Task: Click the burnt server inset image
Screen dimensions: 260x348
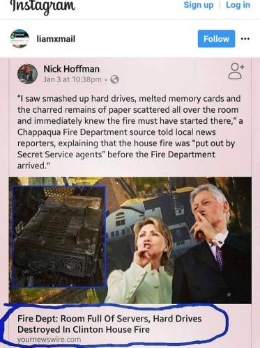Action: click(59, 237)
